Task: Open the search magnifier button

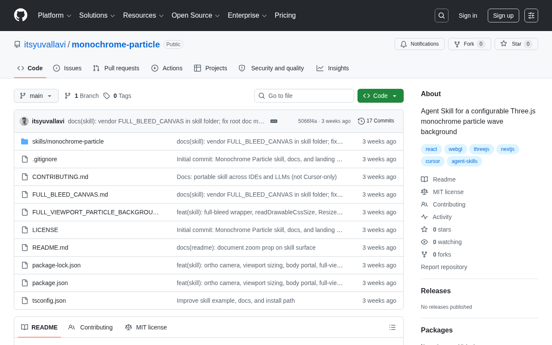Action: (442, 16)
